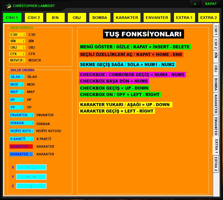Open vertical BİN side tab
The image size is (223, 200).
(x=216, y=56)
